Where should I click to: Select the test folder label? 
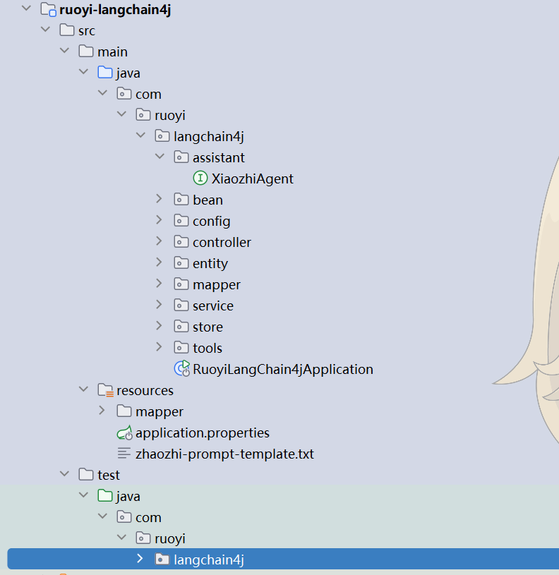click(x=109, y=475)
